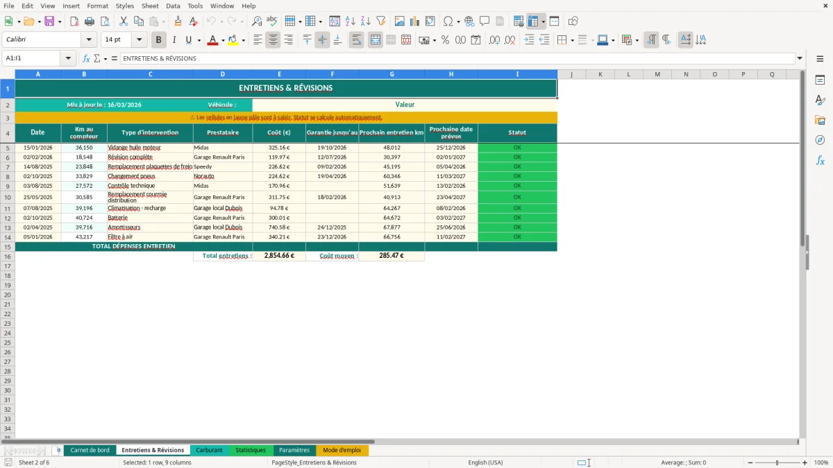Image resolution: width=833 pixels, height=468 pixels.
Task: Switch to Carnet de bord sheet tab
Action: 90,450
